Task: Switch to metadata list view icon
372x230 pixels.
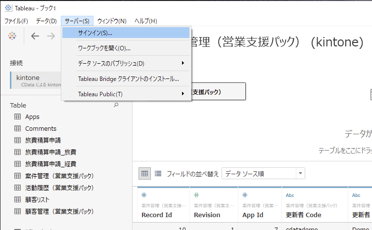Action: point(158,174)
